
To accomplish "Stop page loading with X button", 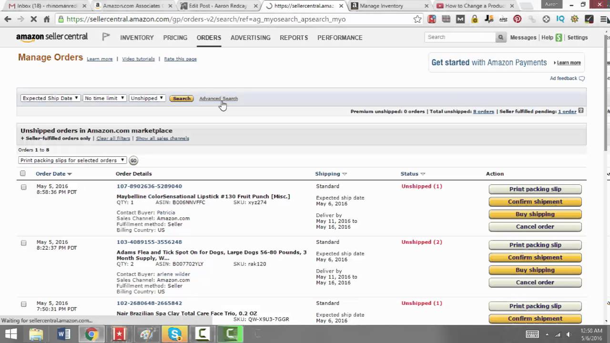I will point(33,19).
